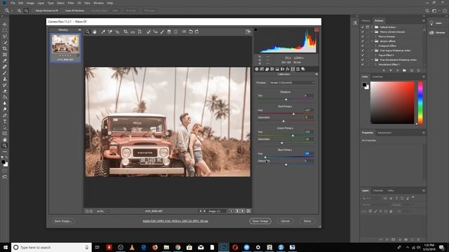Select the Radial Filter tool
This screenshot has width=449, height=252.
[176, 31]
